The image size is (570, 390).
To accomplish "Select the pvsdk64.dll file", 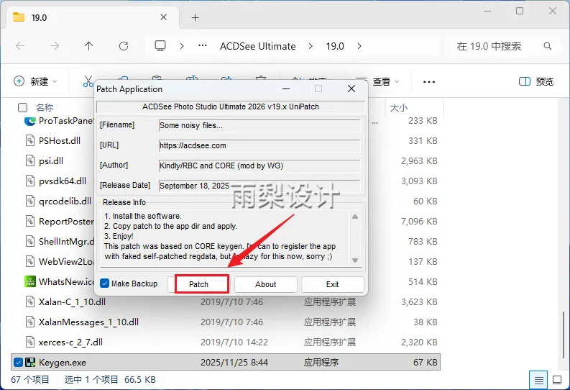I will [x=63, y=181].
